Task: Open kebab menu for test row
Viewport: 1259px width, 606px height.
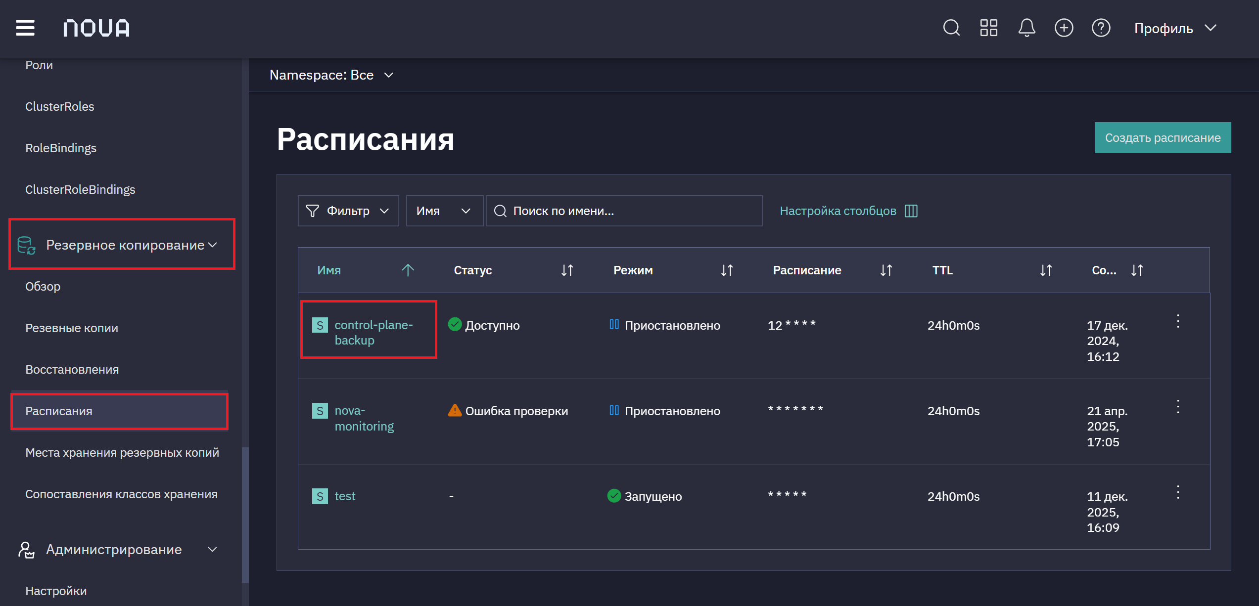Action: point(1178,492)
